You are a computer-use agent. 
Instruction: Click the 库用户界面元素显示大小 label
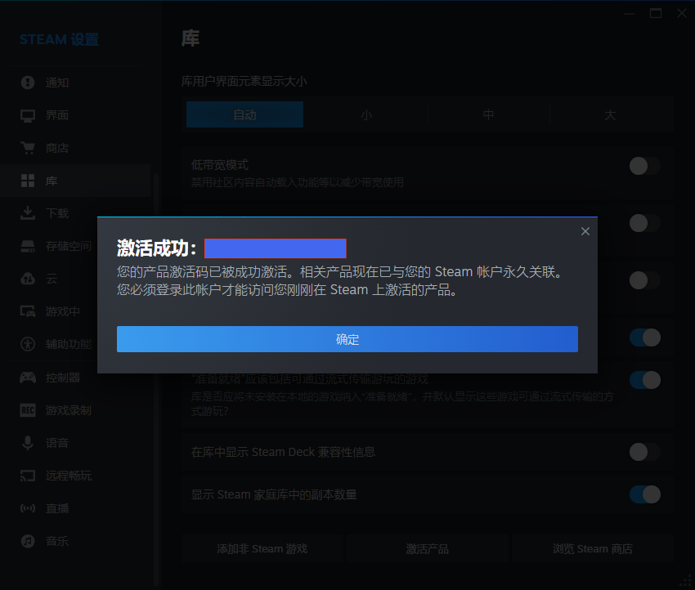(244, 82)
